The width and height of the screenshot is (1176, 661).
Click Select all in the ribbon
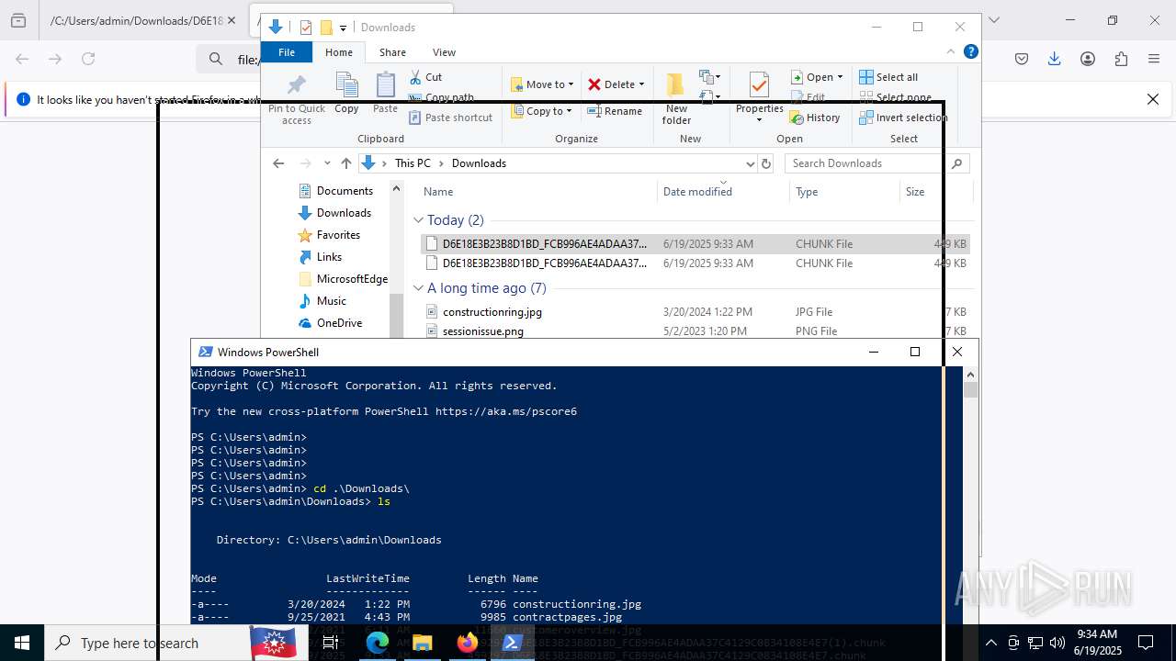(x=888, y=77)
